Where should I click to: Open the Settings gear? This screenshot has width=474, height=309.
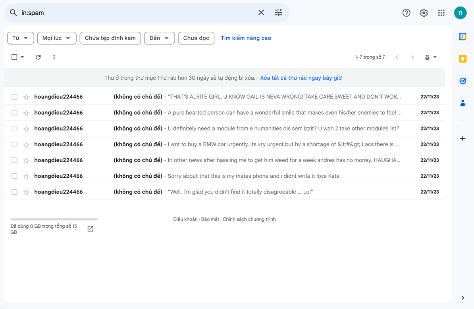[x=424, y=13]
